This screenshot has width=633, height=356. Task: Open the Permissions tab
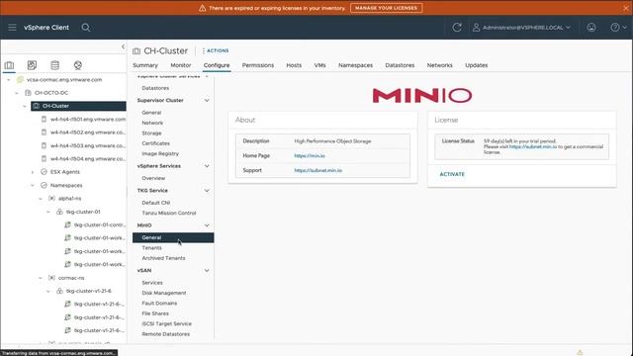tap(258, 65)
